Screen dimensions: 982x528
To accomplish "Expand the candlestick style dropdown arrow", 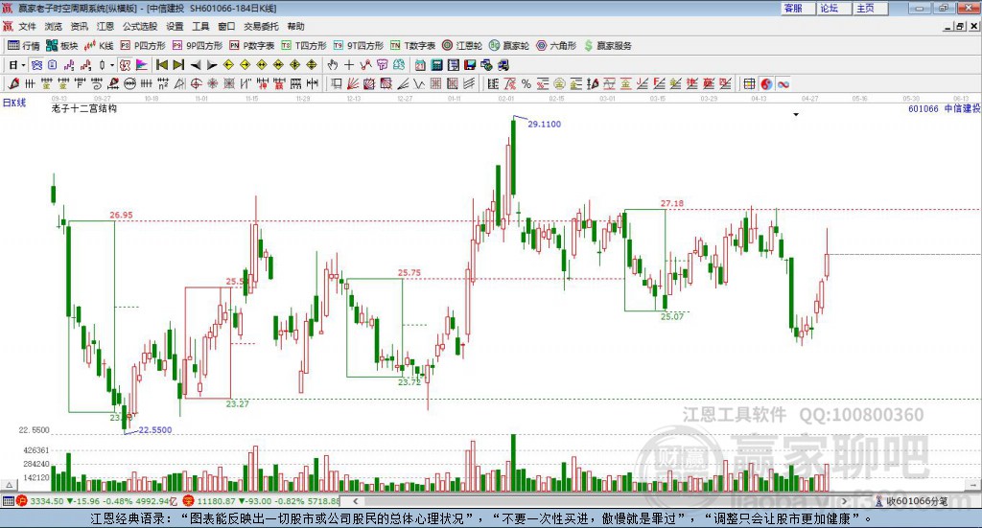I will click(x=112, y=65).
